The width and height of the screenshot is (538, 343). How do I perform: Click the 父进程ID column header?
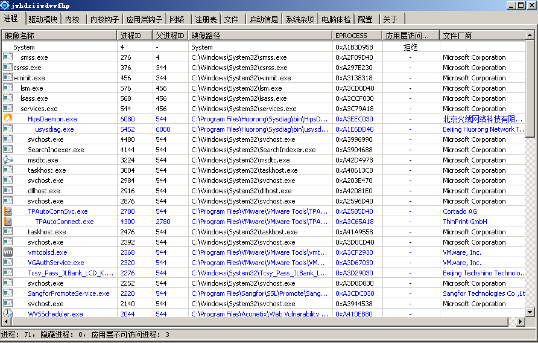tap(170, 35)
